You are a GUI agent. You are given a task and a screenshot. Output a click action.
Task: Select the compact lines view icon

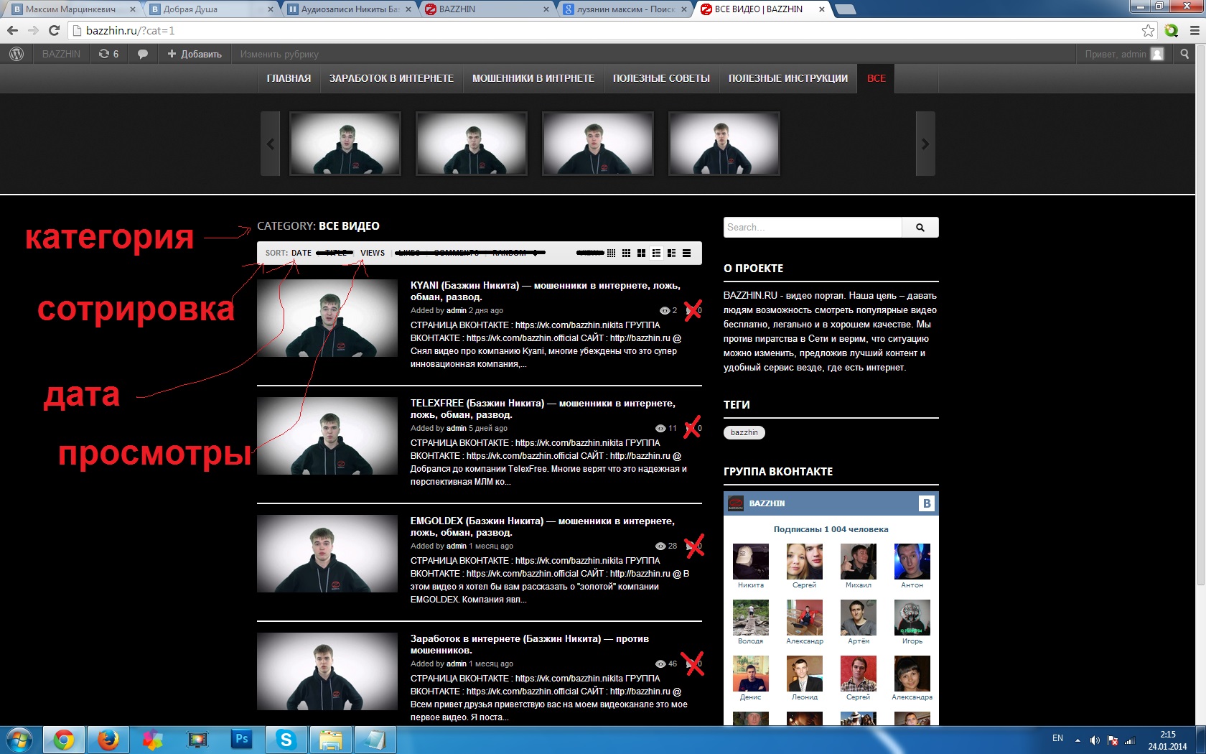click(686, 253)
